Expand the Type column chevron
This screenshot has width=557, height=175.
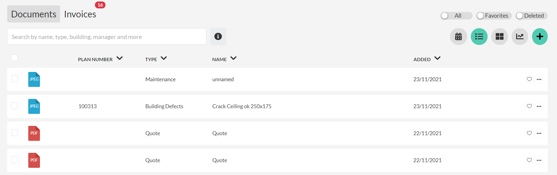(164, 58)
